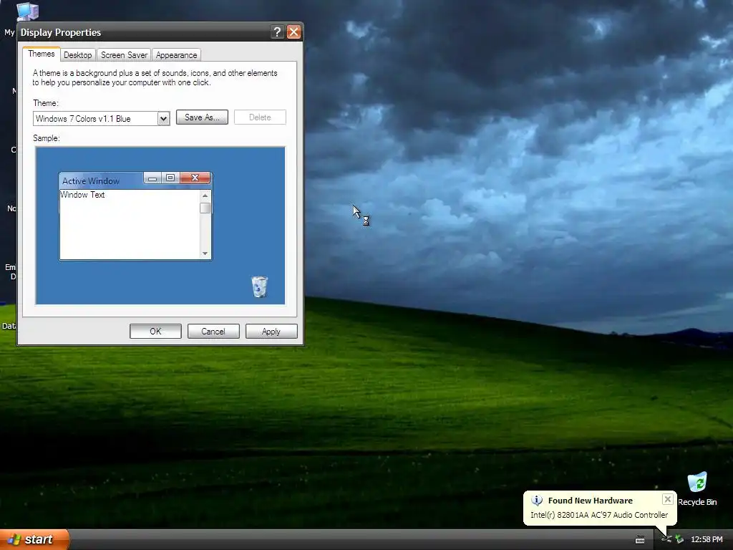Click the Active Window sample title bar
The height and width of the screenshot is (550, 733).
click(x=135, y=180)
